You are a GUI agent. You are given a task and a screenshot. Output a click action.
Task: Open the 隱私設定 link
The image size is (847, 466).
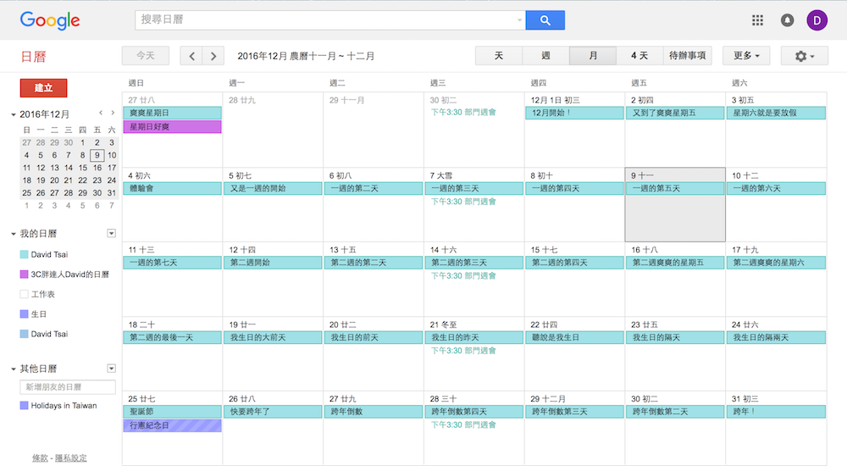point(70,458)
